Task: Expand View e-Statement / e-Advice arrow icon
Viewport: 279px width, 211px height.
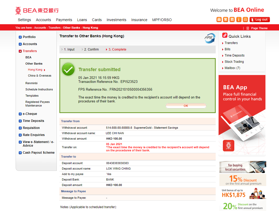Action: 20,142
